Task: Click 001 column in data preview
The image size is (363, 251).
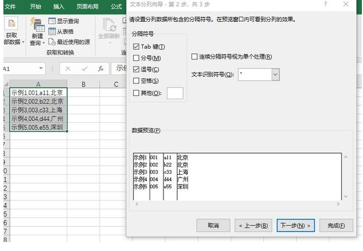Action: [154, 157]
